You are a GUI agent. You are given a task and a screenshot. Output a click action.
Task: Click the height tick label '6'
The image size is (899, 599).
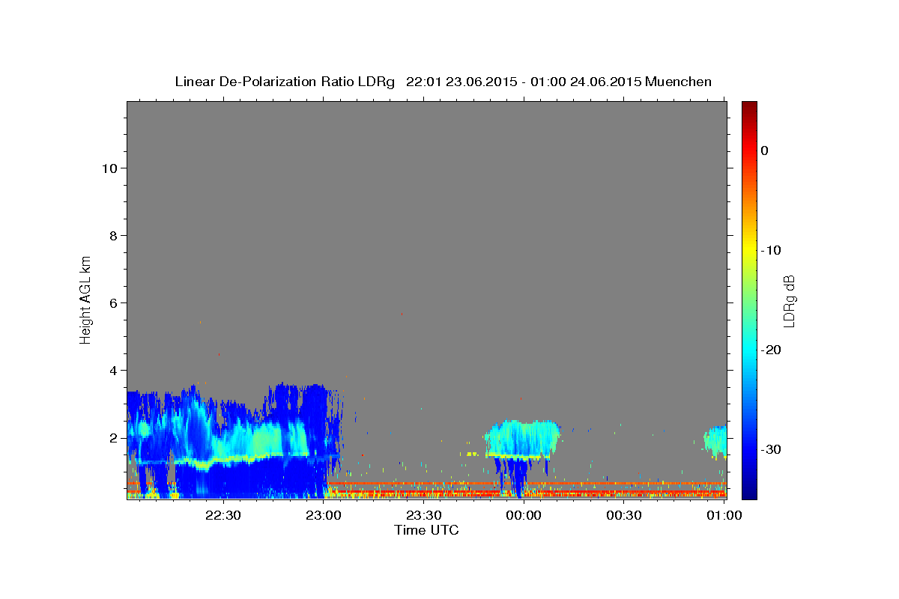(x=113, y=302)
